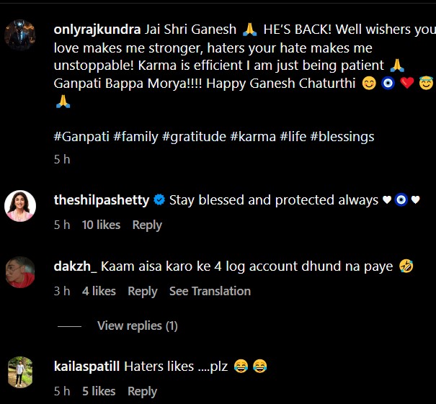Open the onlyrajkundra username link

click(97, 30)
